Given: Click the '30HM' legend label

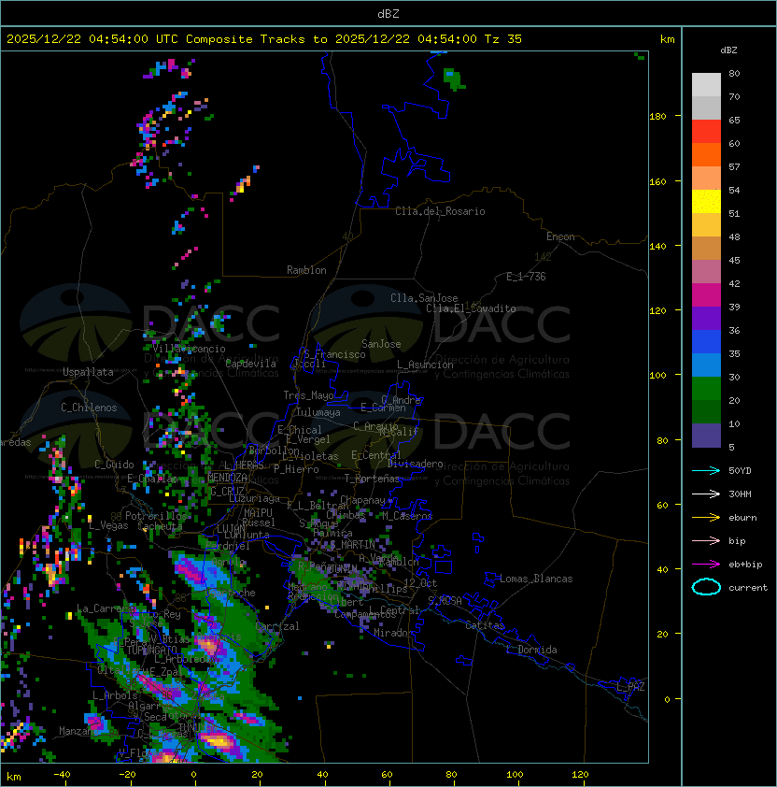Looking at the screenshot, I should click(x=740, y=494).
